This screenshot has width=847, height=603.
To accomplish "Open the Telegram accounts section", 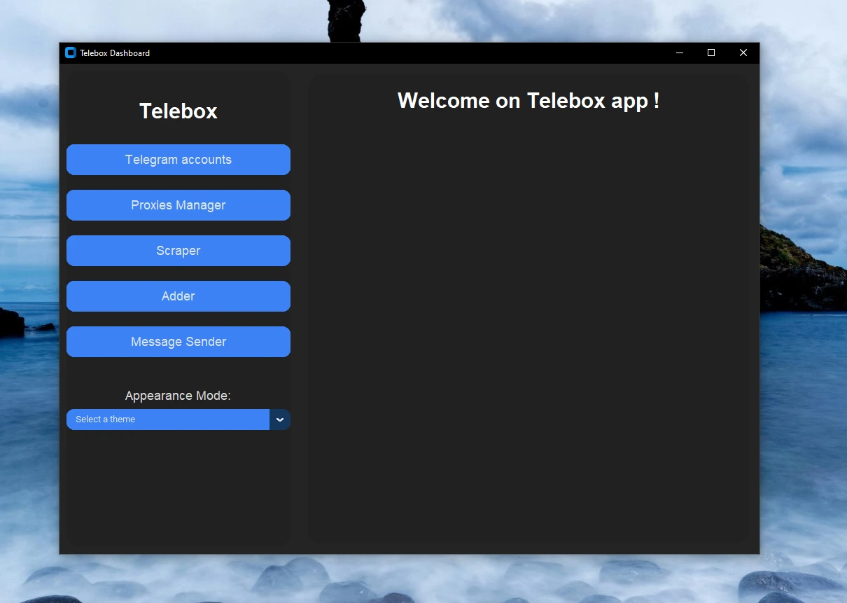I will tap(178, 160).
